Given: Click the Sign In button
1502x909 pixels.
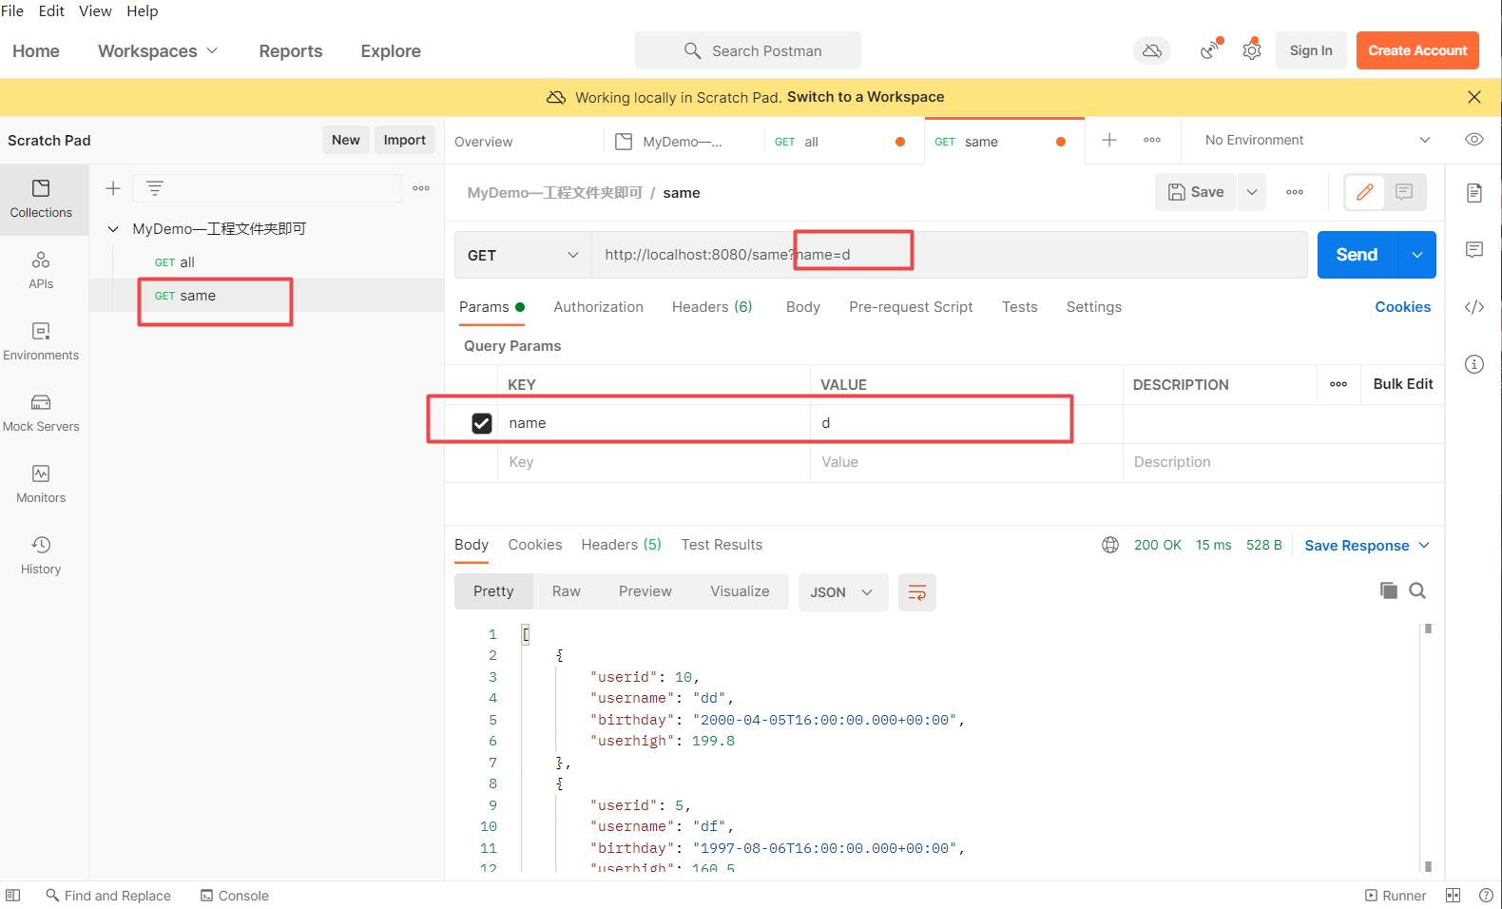Looking at the screenshot, I should point(1311,50).
